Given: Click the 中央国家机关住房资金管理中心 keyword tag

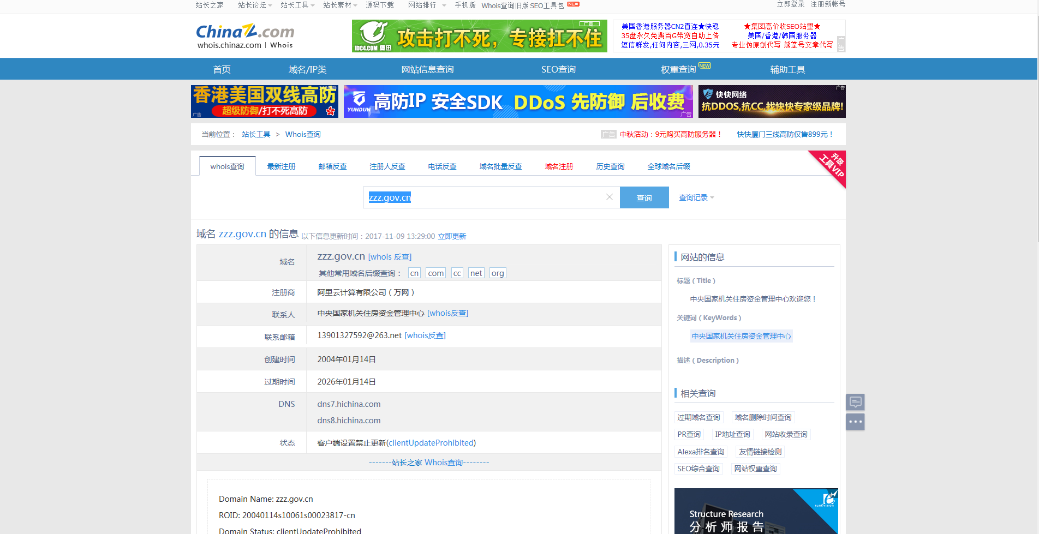Looking at the screenshot, I should pos(741,336).
